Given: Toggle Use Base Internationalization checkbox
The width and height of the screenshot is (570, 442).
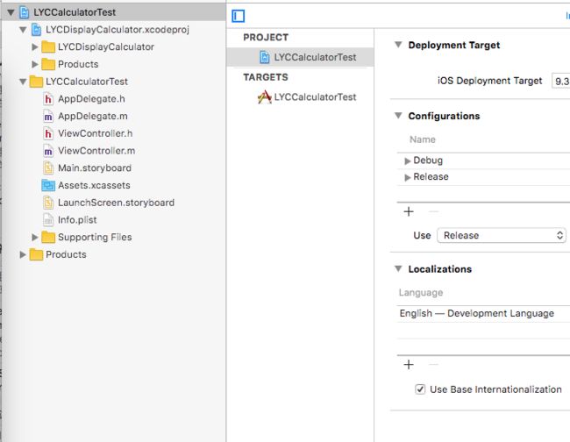Looking at the screenshot, I should [420, 389].
